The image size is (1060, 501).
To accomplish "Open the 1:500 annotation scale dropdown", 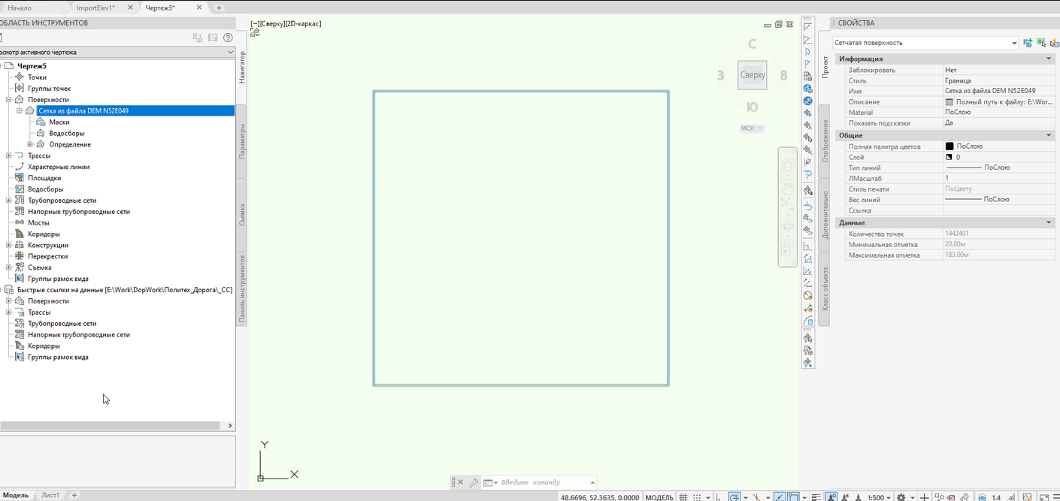I will click(878, 497).
